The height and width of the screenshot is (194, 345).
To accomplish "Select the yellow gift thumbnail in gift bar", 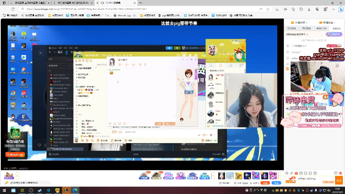I will coord(239,176).
